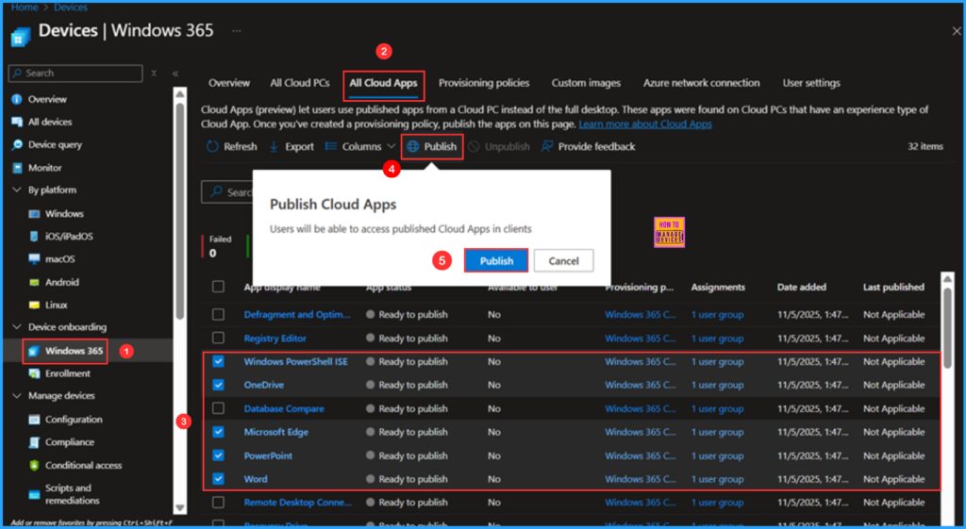
Task: Open Learn more about Cloud Apps link
Action: click(645, 124)
